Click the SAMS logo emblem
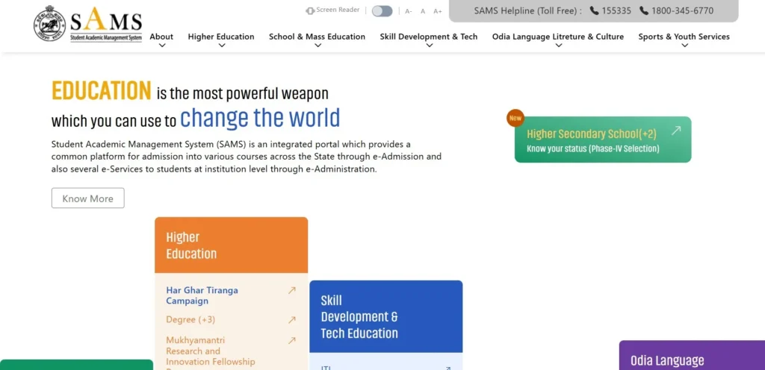Viewport: 765px width, 370px height. tap(49, 22)
